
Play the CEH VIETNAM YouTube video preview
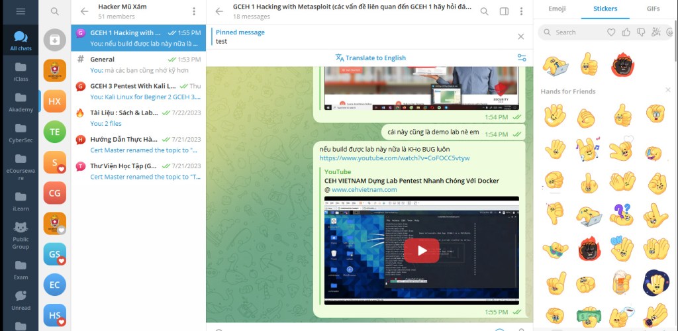click(x=421, y=250)
